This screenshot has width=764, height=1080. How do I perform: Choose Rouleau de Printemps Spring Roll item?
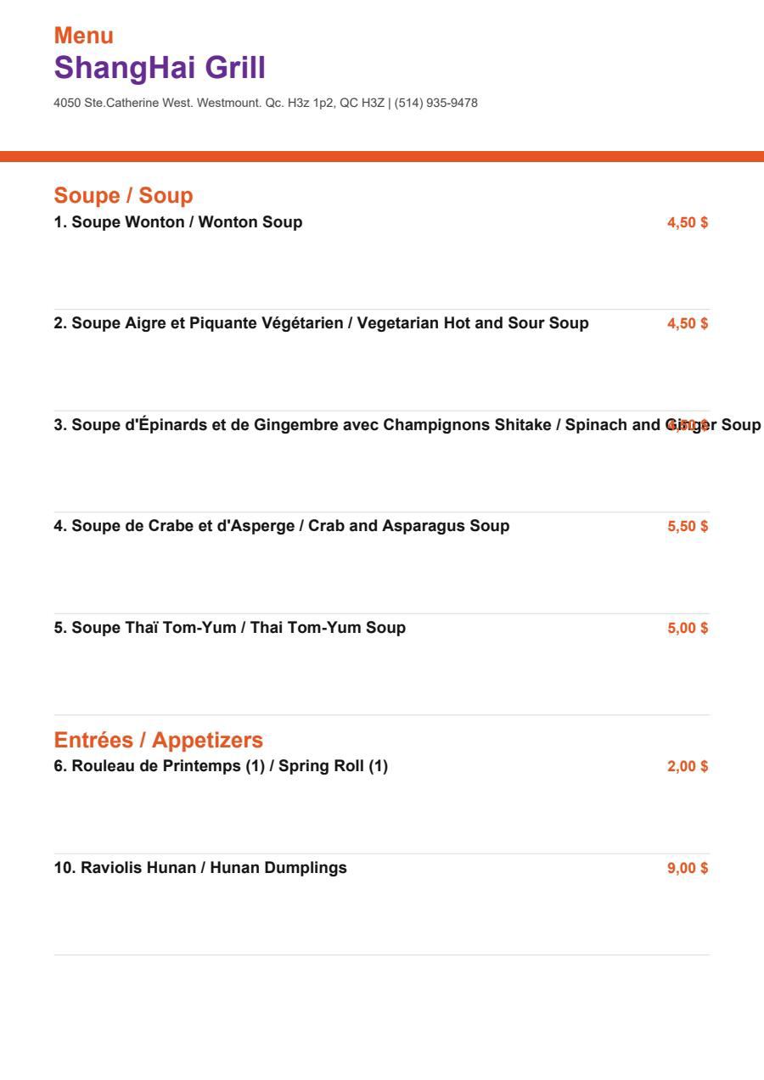pos(221,766)
